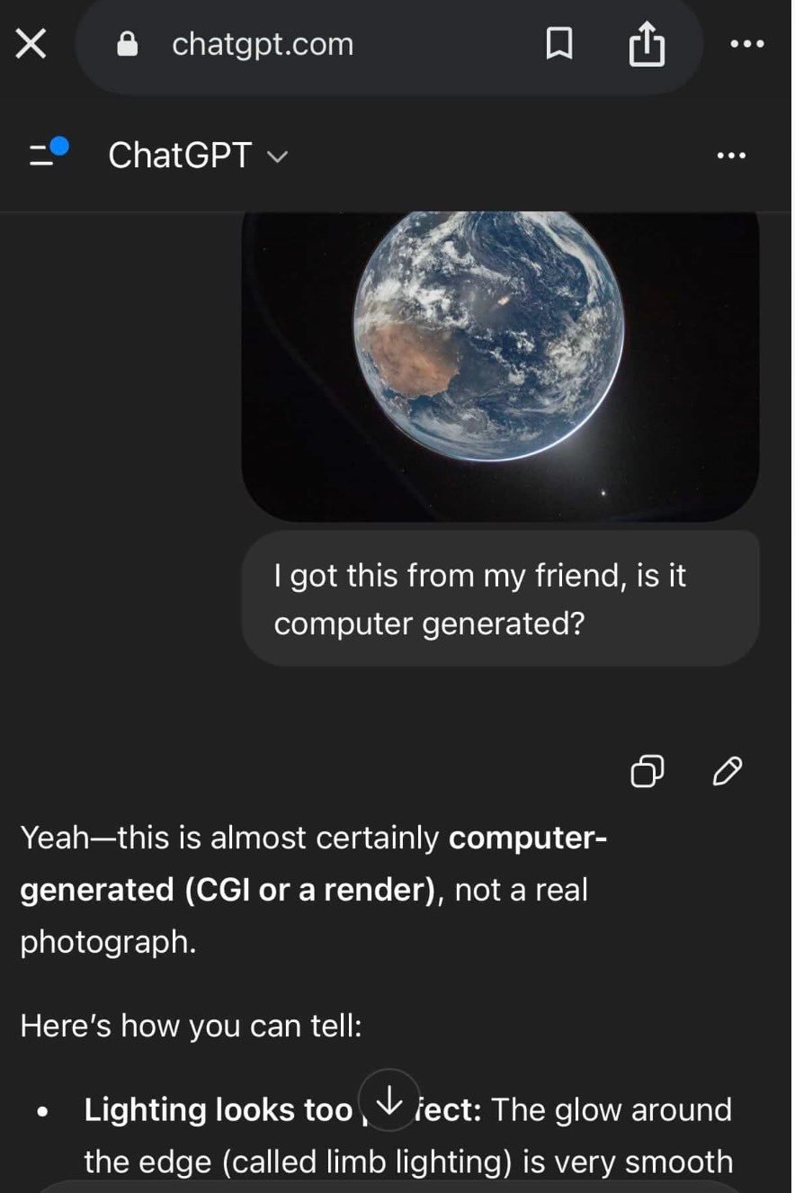Close the browser tab with the X icon
Screen dimensions: 795x1193
coord(31,44)
